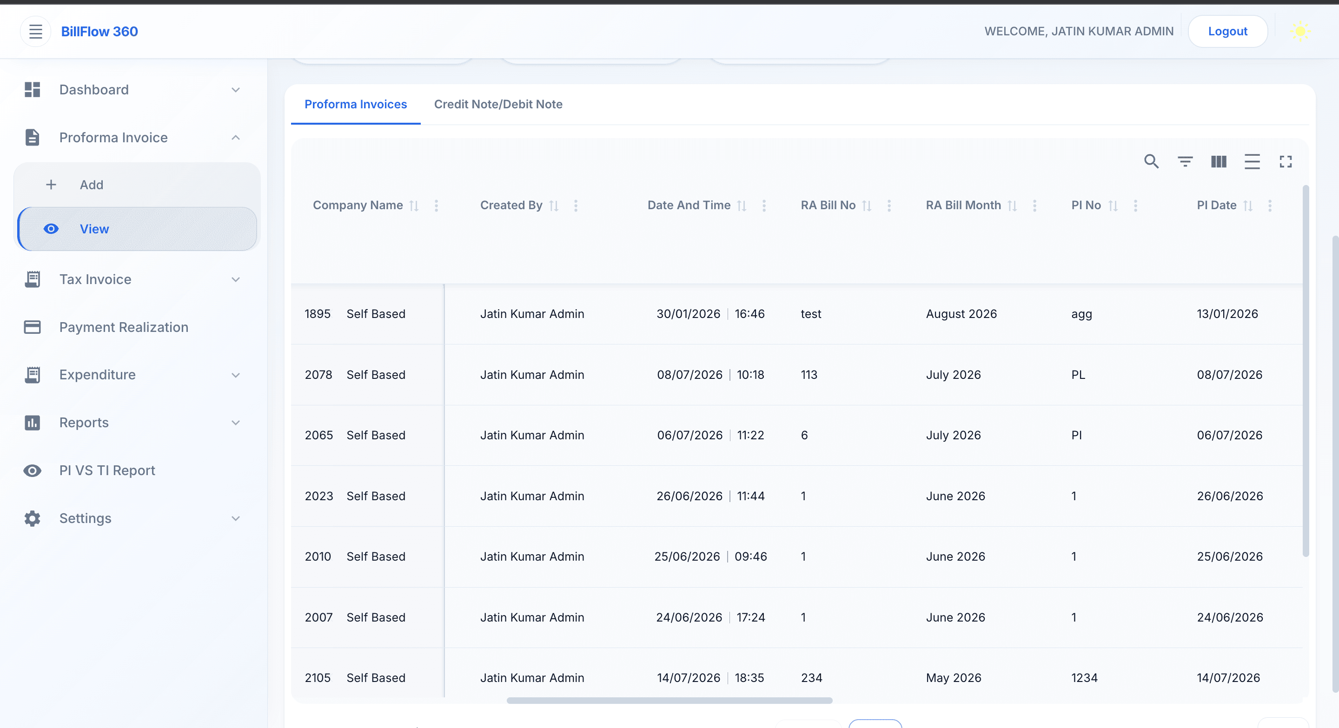Click row ID 2010 cell
The image size is (1339, 728).
[x=318, y=556]
